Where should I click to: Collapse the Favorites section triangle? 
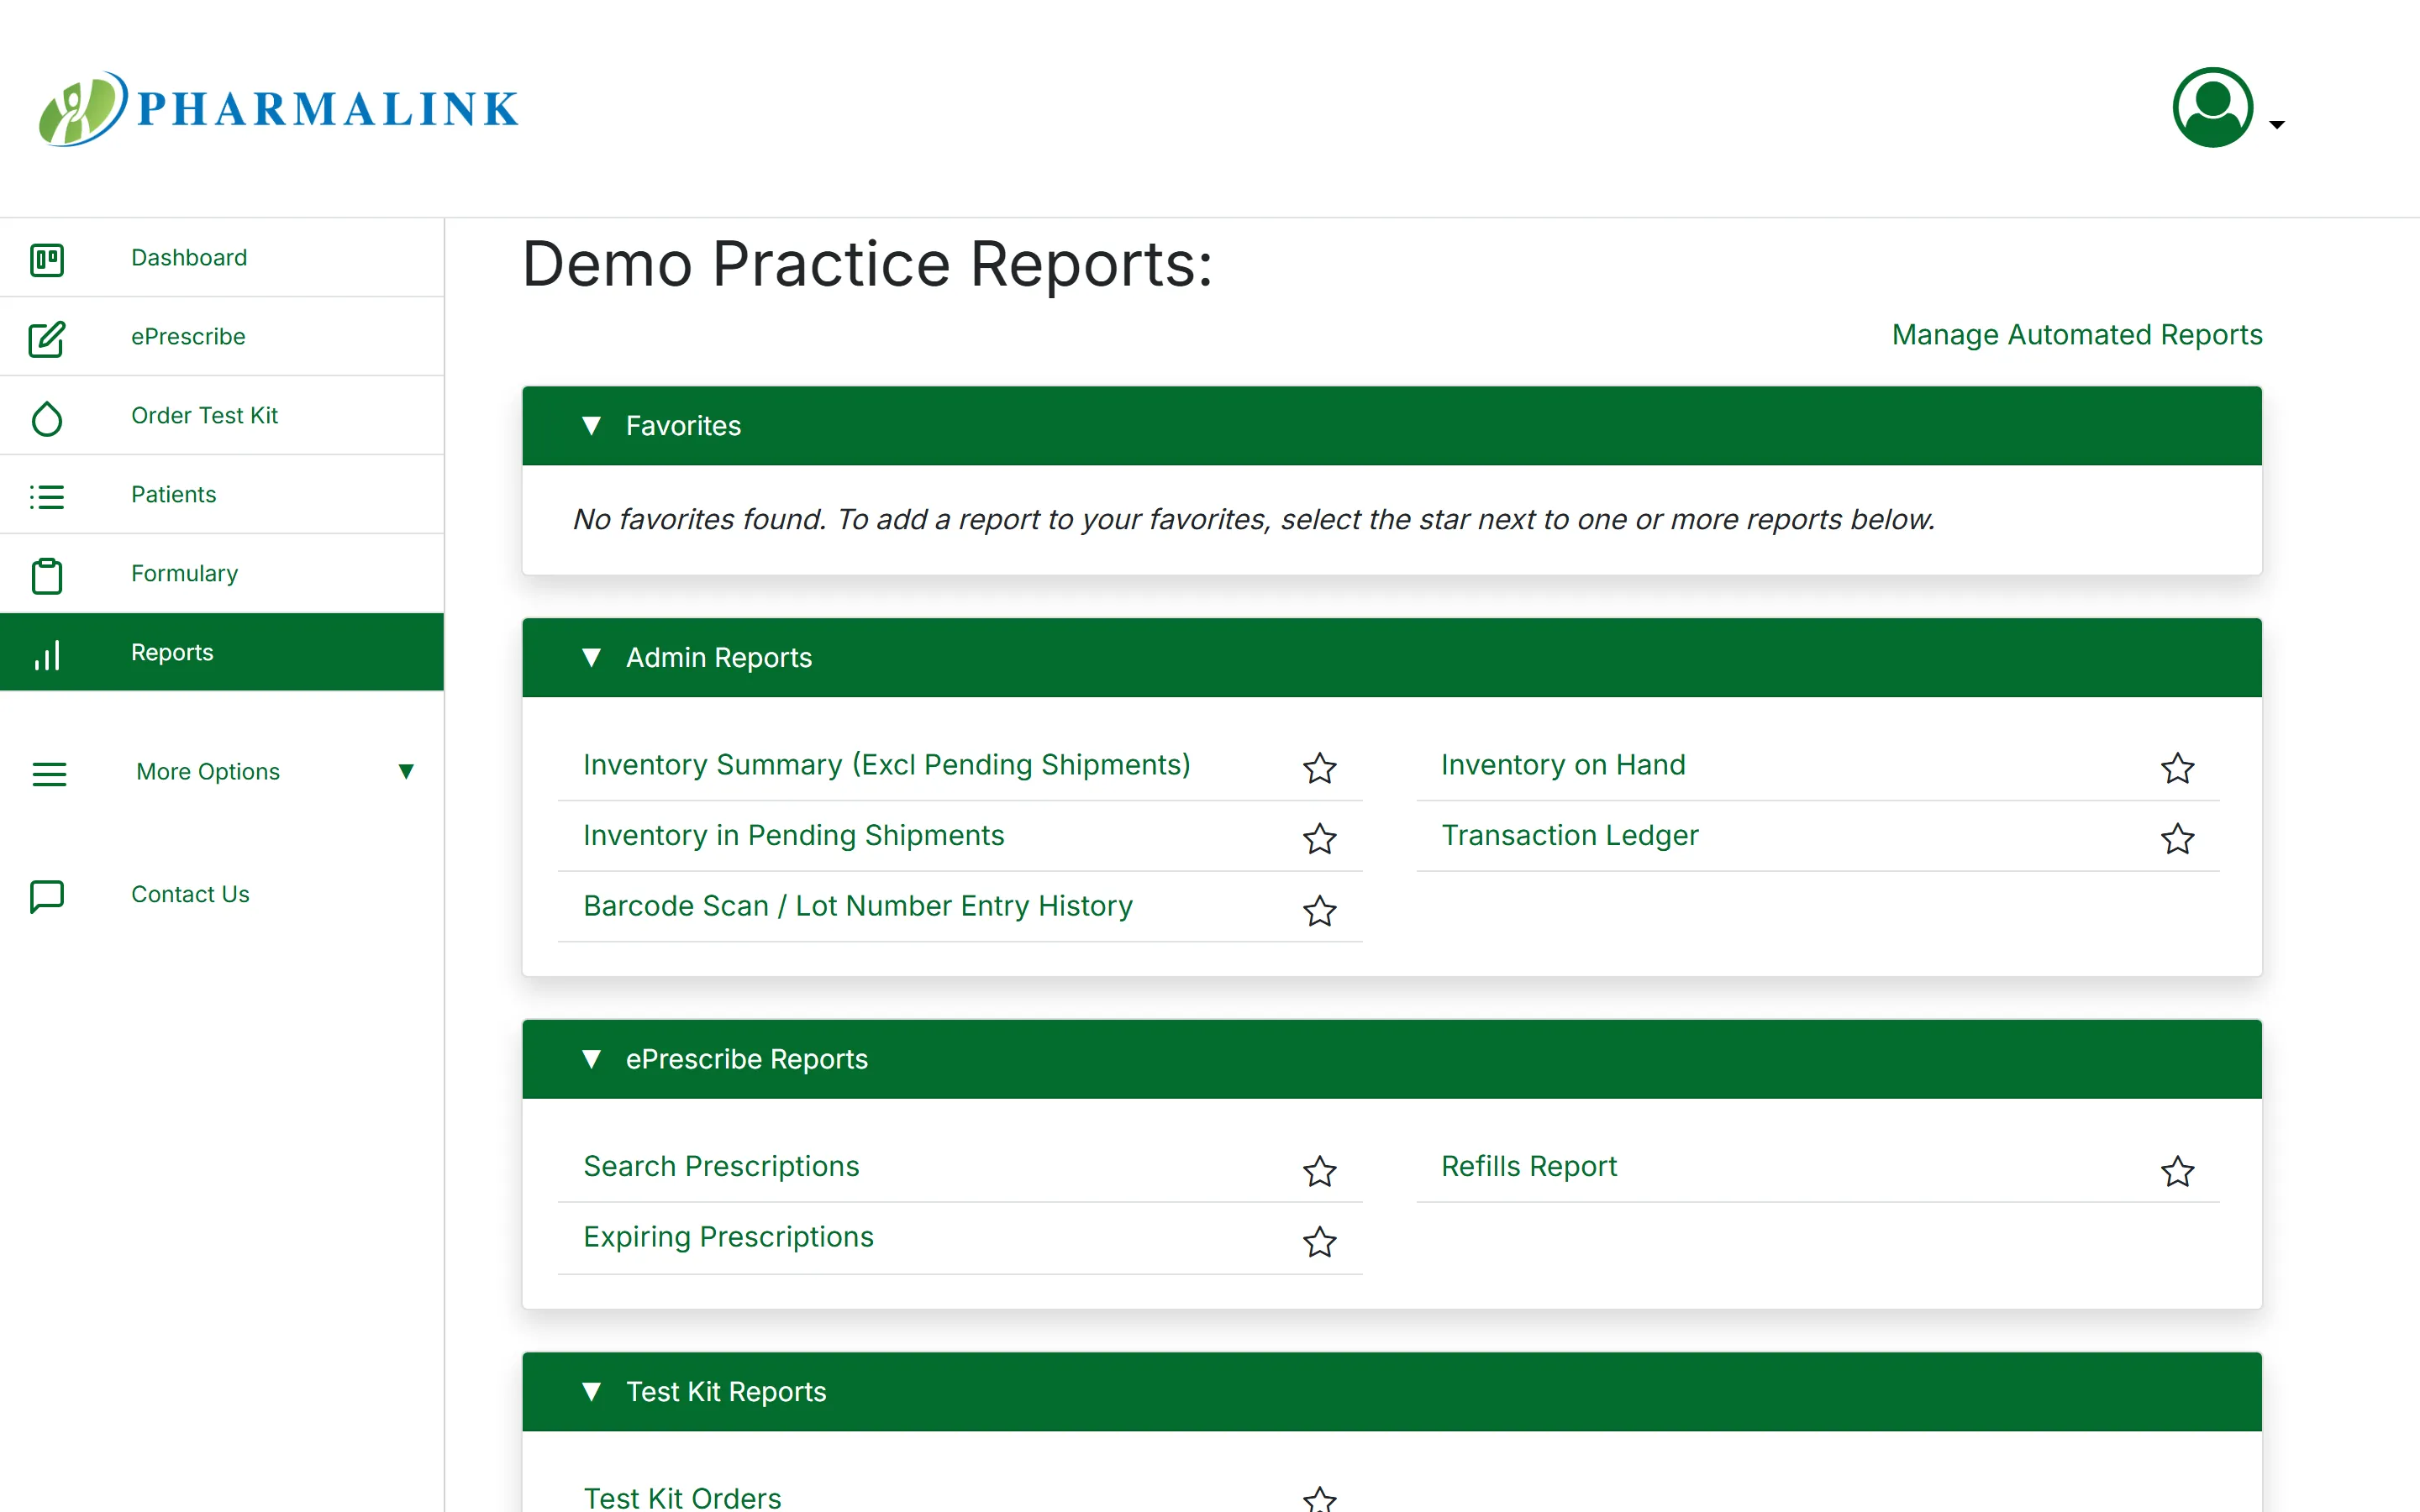coord(591,426)
